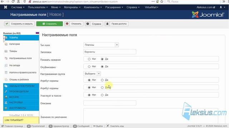This screenshot has height=128, width=229.
Task: Select Да for Показать название
Action: point(102,59)
